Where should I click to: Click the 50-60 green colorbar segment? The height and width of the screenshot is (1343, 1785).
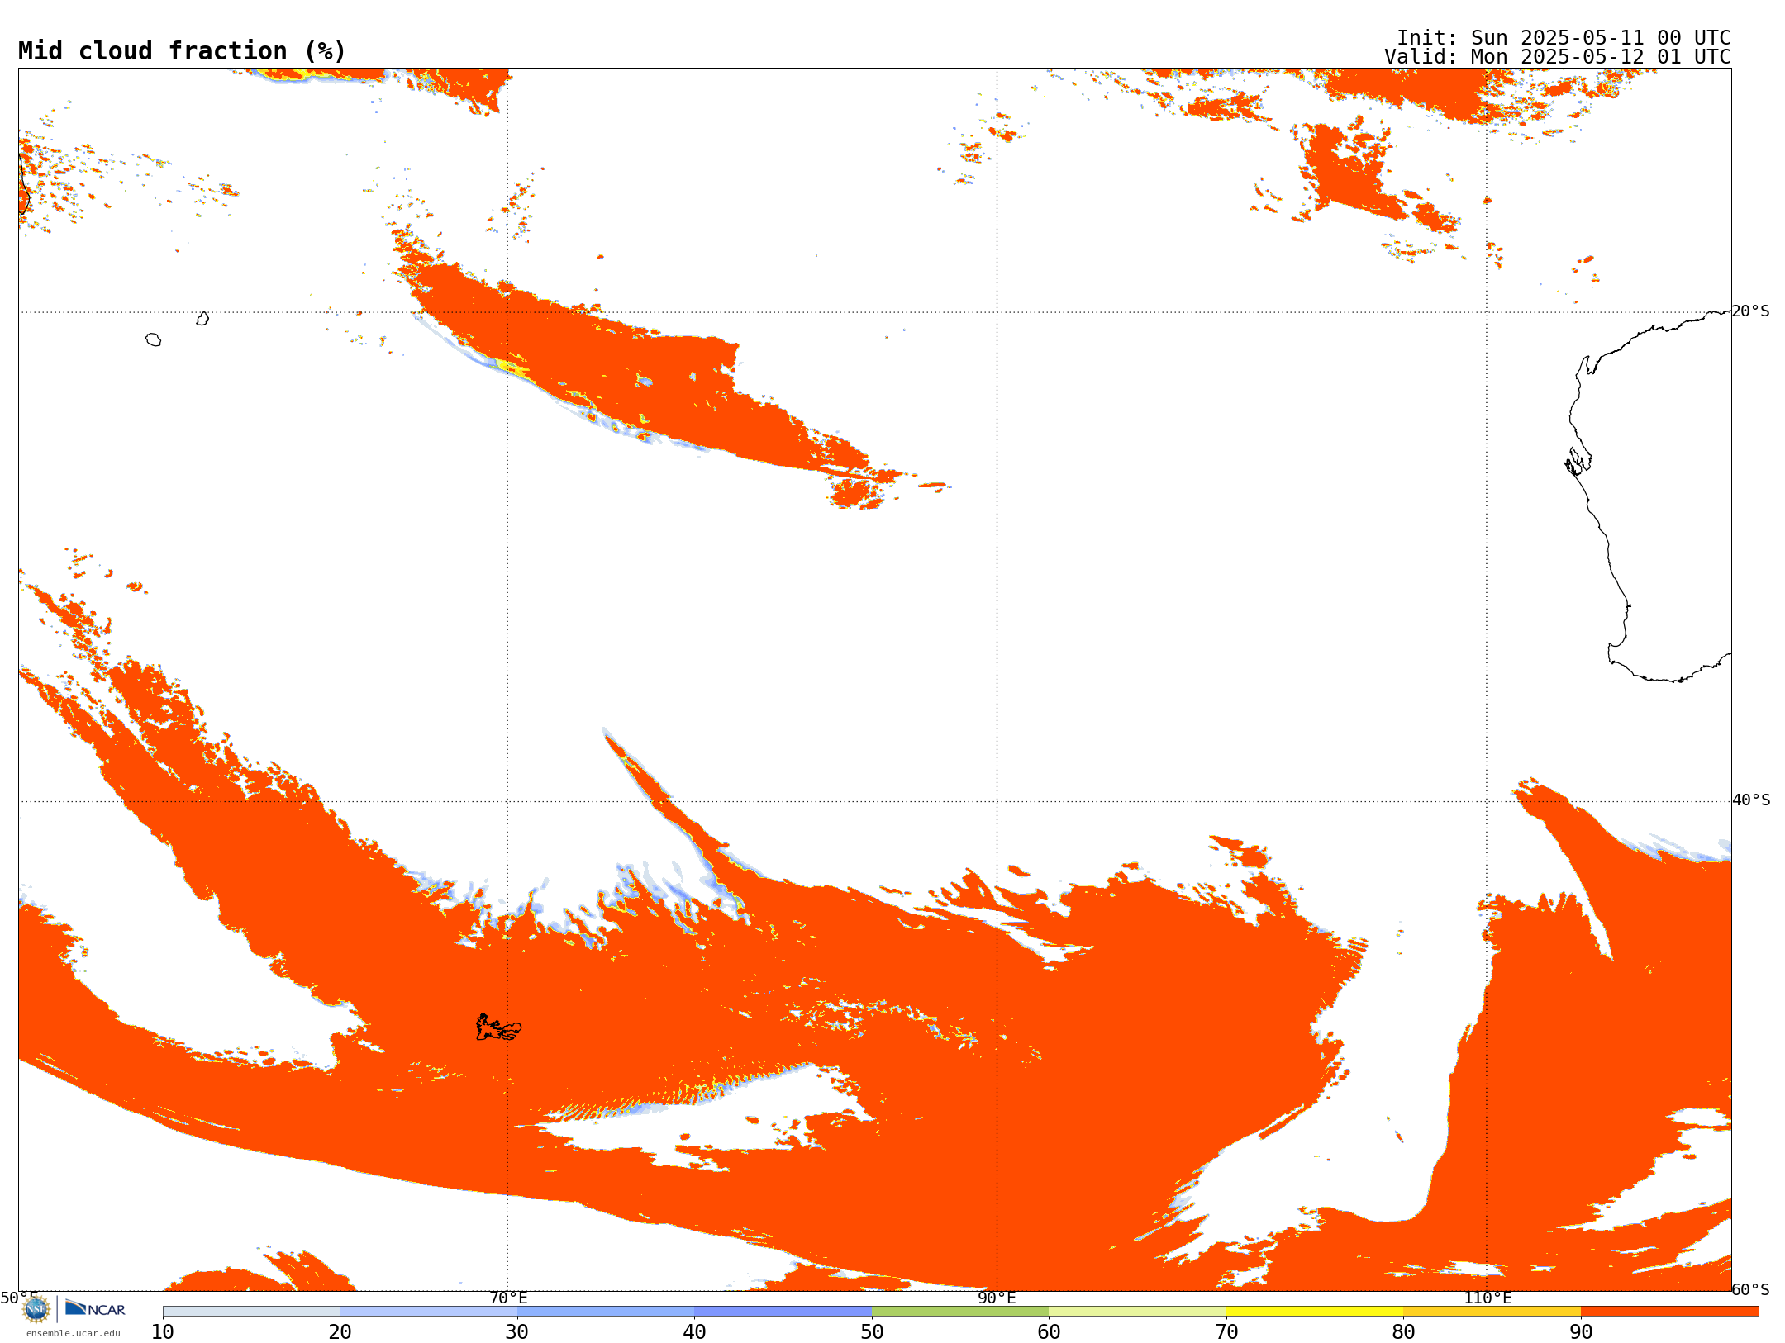point(960,1312)
